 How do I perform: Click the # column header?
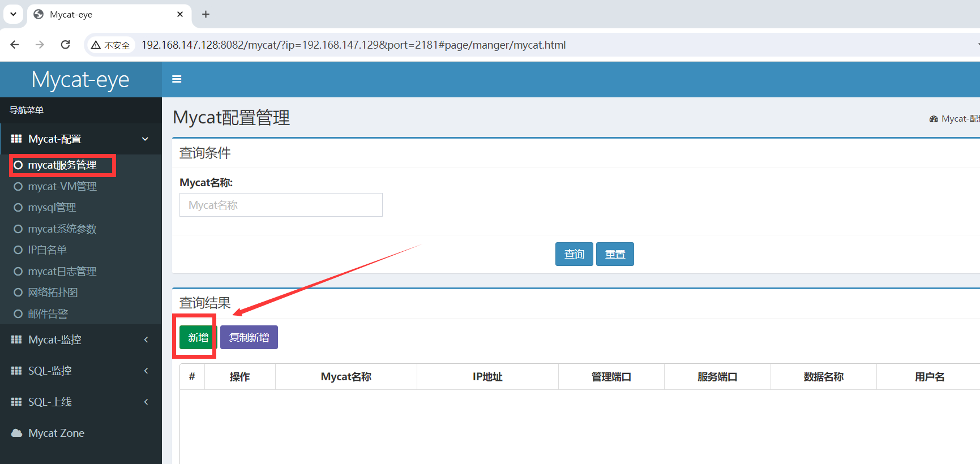[x=192, y=377]
